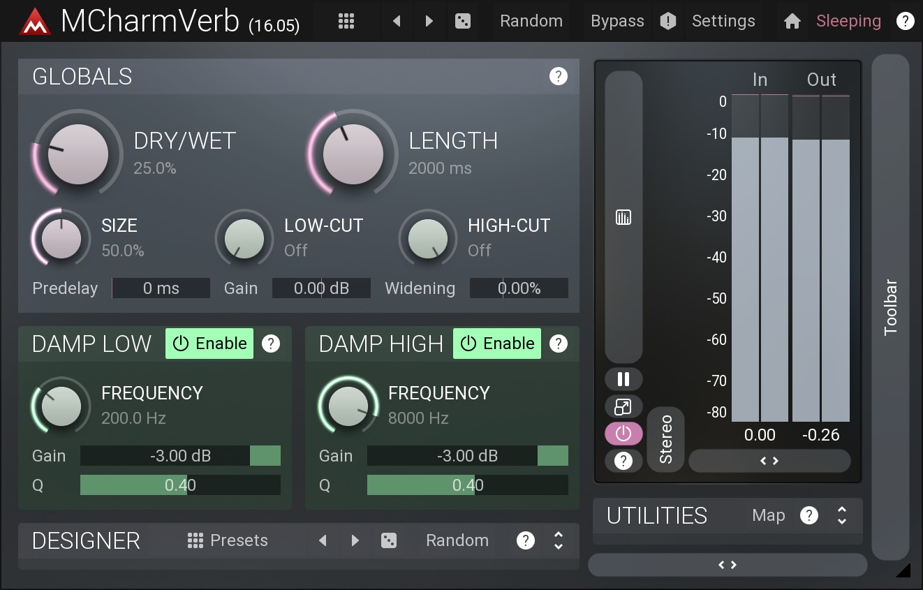Viewport: 923px width, 590px height.
Task: Click the LENGTH knob
Action: [x=353, y=154]
